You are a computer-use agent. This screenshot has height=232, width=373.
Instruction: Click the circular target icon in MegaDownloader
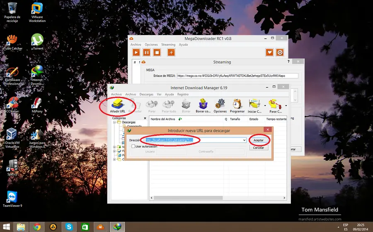point(280,52)
